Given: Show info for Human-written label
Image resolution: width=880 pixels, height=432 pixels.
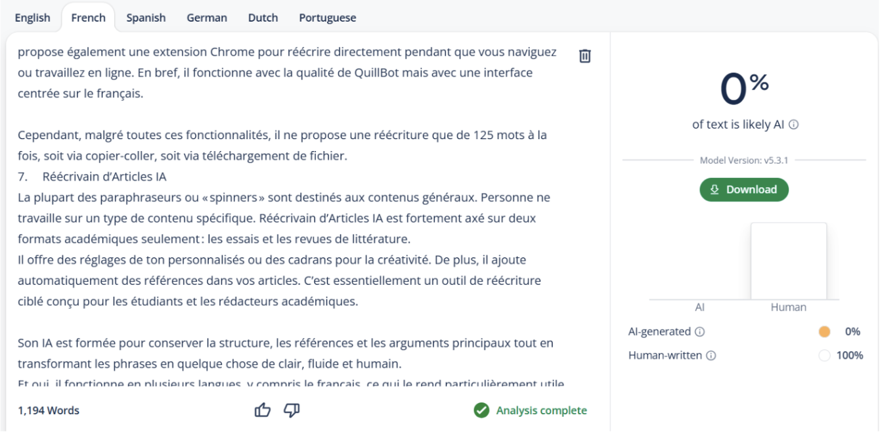Looking at the screenshot, I should (x=711, y=355).
